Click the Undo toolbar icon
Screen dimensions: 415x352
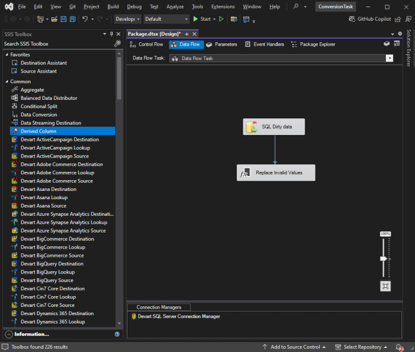(85, 19)
